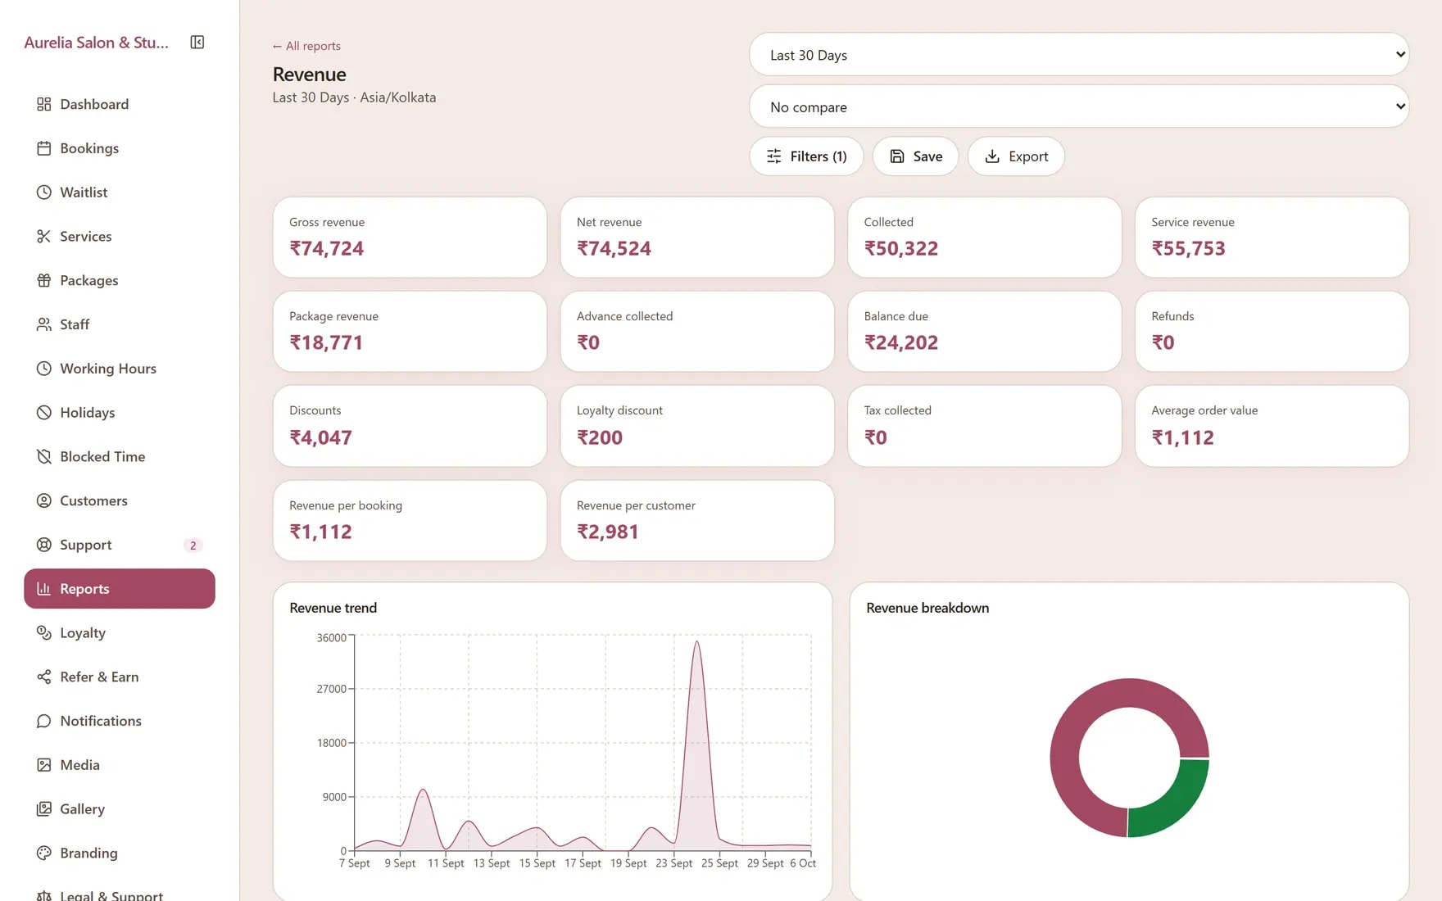Open Filters (1) panel
1442x901 pixels.
(x=806, y=156)
